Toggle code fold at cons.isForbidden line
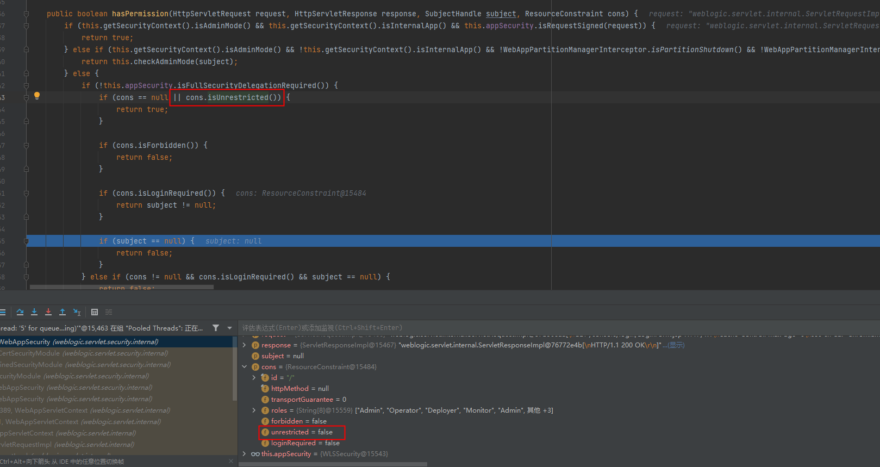Image resolution: width=880 pixels, height=467 pixels. 26,145
